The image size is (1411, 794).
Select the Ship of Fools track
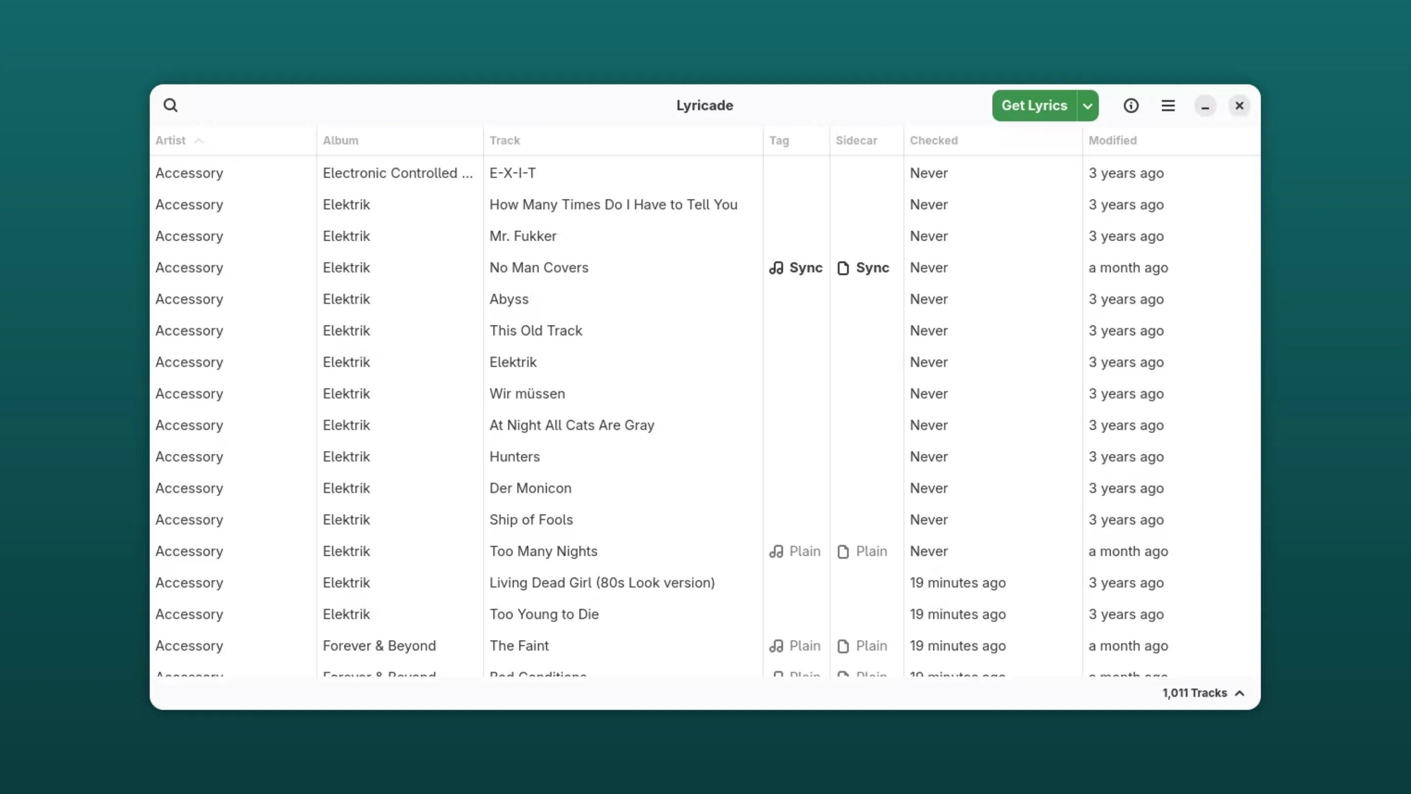[531, 520]
